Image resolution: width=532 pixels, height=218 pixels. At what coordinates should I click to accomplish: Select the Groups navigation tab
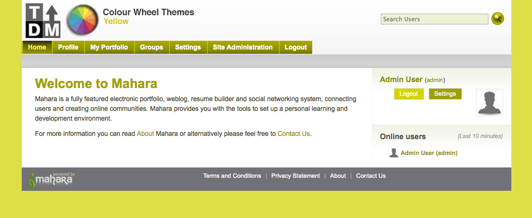151,47
